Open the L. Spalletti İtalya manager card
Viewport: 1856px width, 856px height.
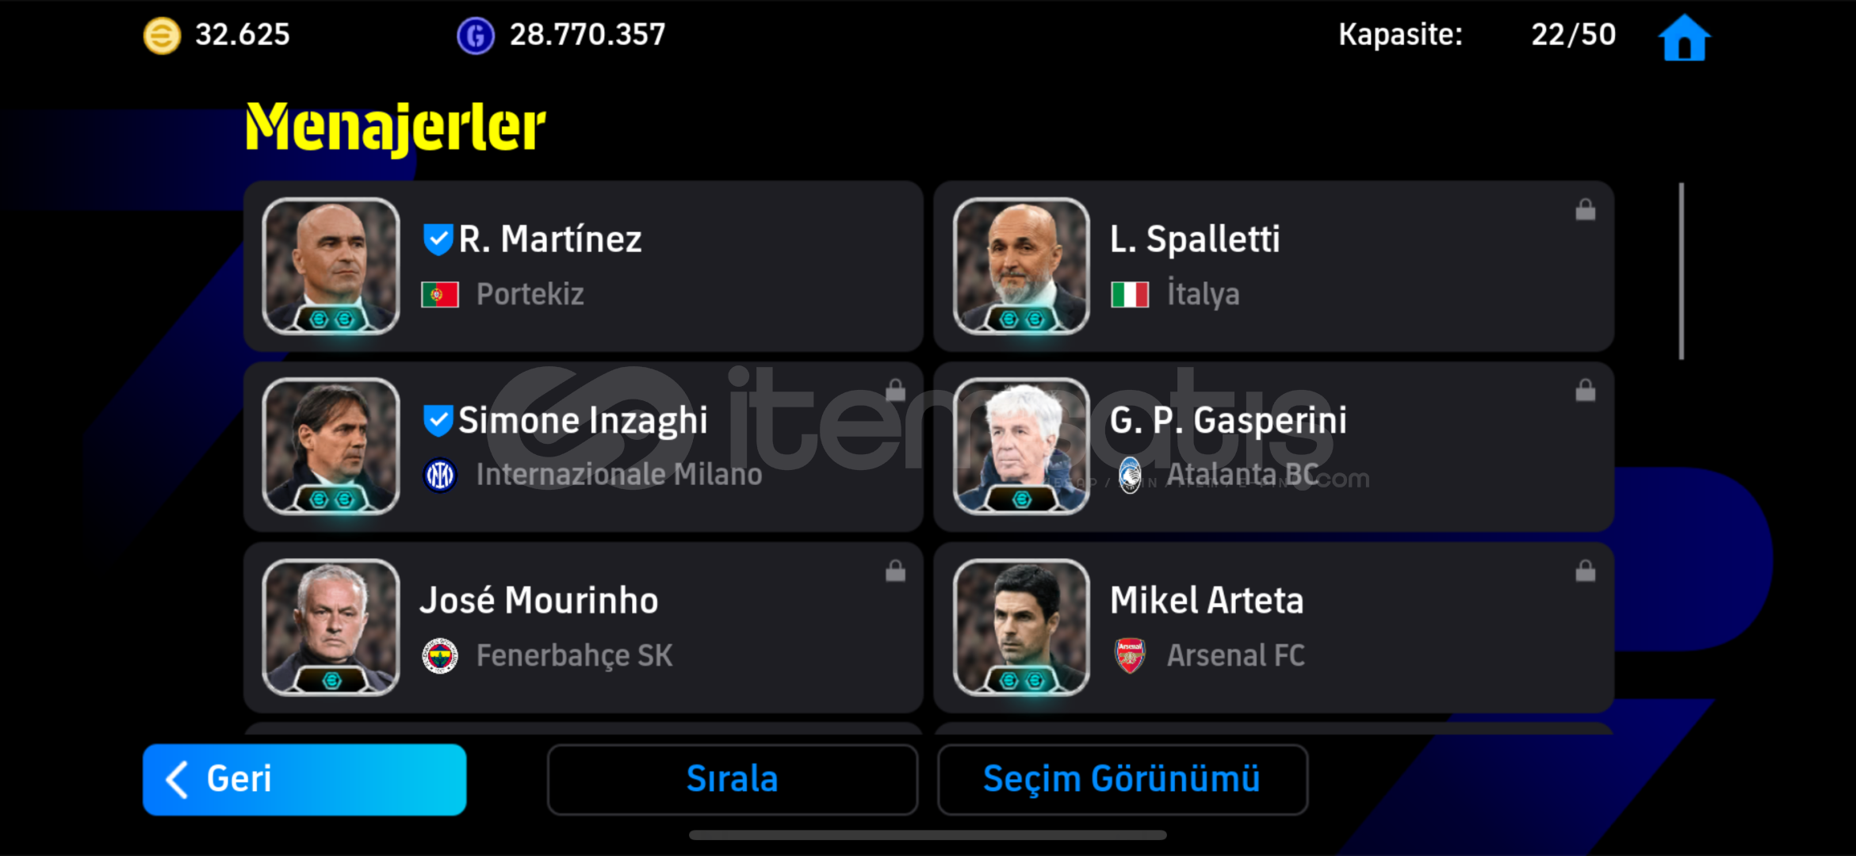pyautogui.click(x=1273, y=266)
